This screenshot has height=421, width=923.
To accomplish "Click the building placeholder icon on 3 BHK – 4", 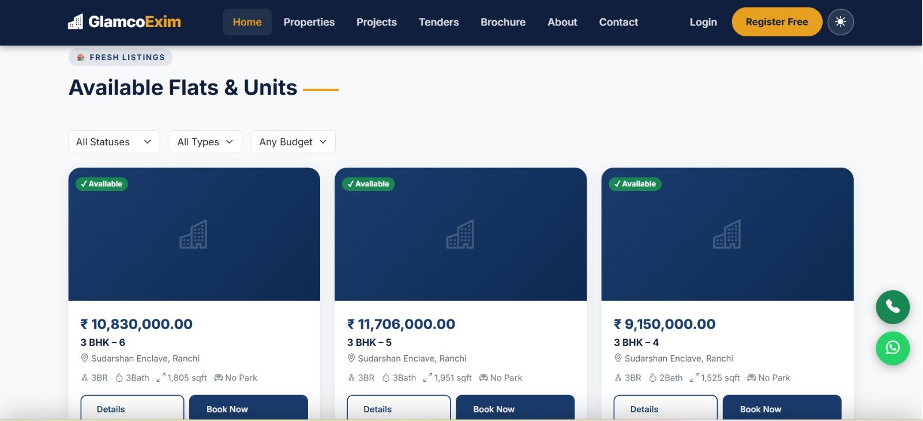I will [x=727, y=235].
